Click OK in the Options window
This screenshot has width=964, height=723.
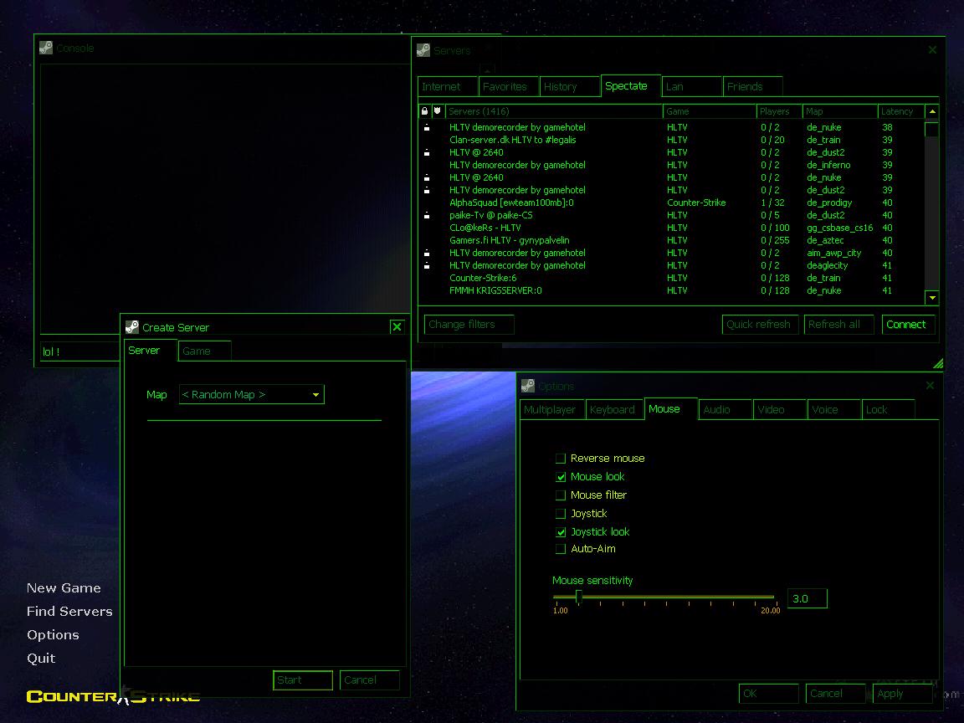(x=768, y=694)
